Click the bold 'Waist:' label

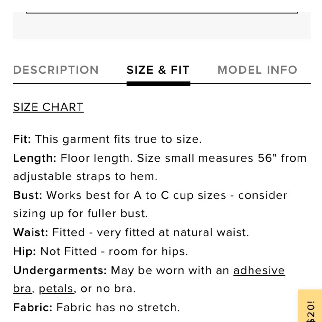point(31,232)
